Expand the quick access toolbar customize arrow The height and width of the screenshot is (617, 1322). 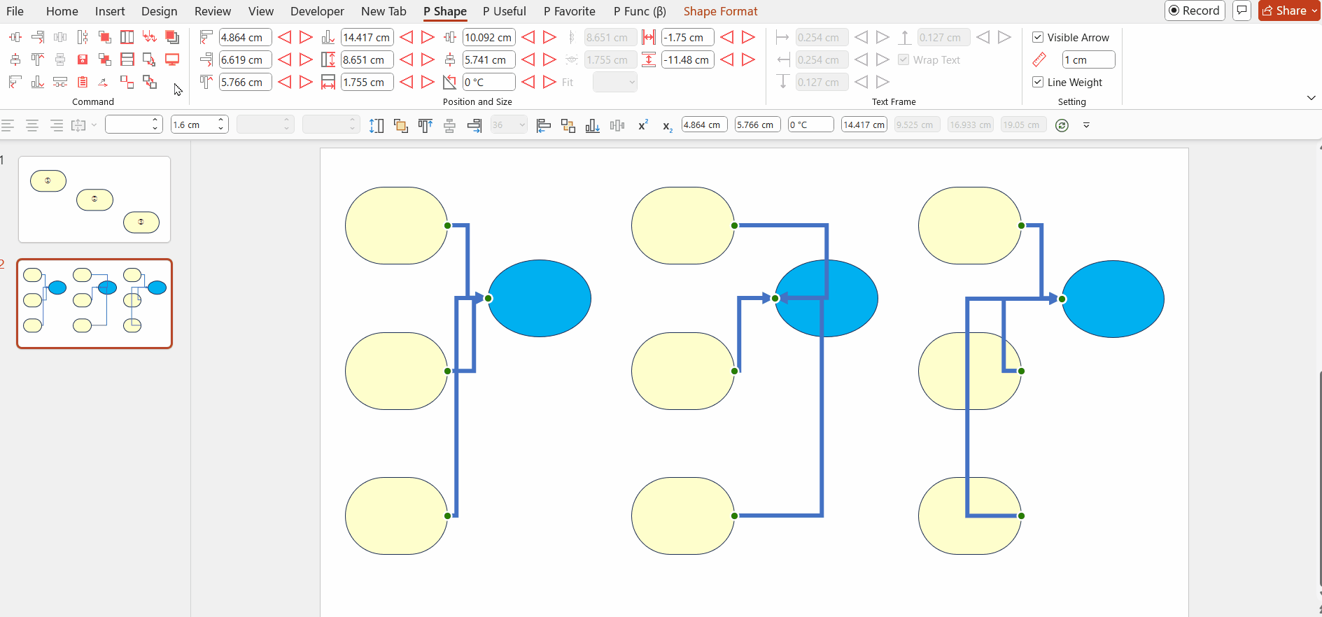click(1086, 125)
